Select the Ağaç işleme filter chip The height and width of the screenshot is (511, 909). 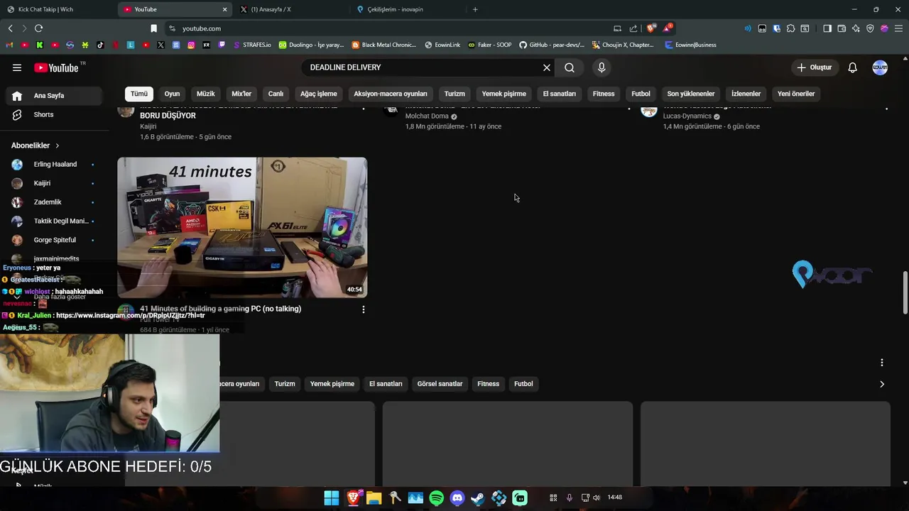click(318, 94)
